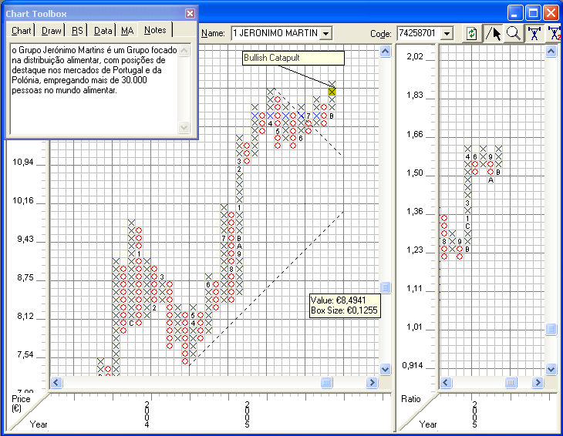Open the Name dropdown list
Screen dimensions: 563x436
(325, 33)
